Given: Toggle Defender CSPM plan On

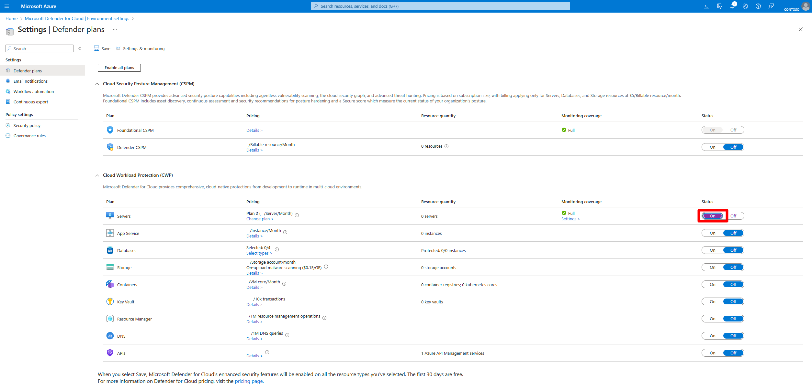Looking at the screenshot, I should click(x=712, y=147).
